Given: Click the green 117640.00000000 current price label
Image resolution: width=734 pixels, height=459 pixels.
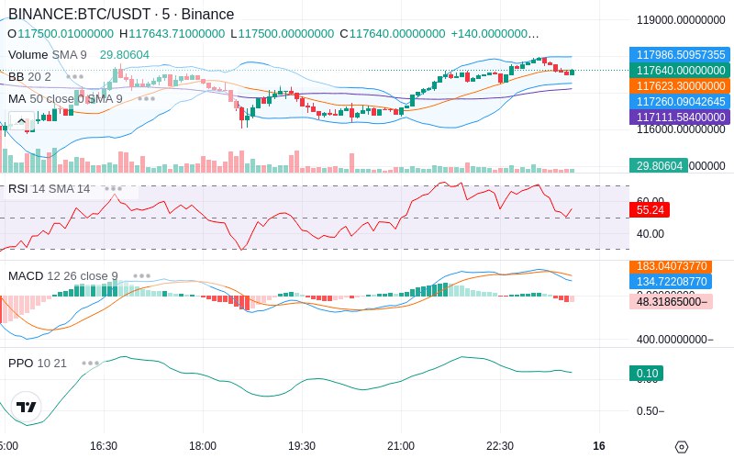Looking at the screenshot, I should point(680,71).
